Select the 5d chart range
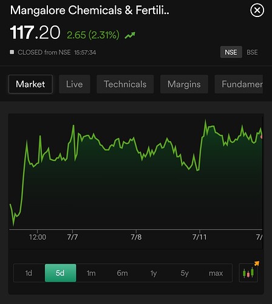272x304 pixels. click(x=60, y=273)
